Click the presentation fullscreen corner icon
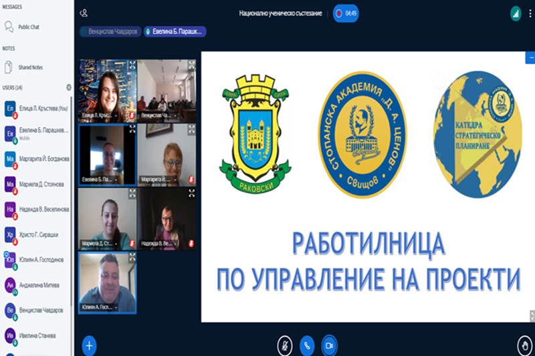Image resolution: width=535 pixels, height=356 pixels. [532, 315]
